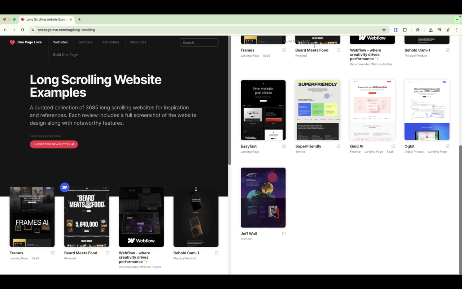Screen dimensions: 462x289
Task: Open the Jeff Wall title link
Action: click(249, 234)
